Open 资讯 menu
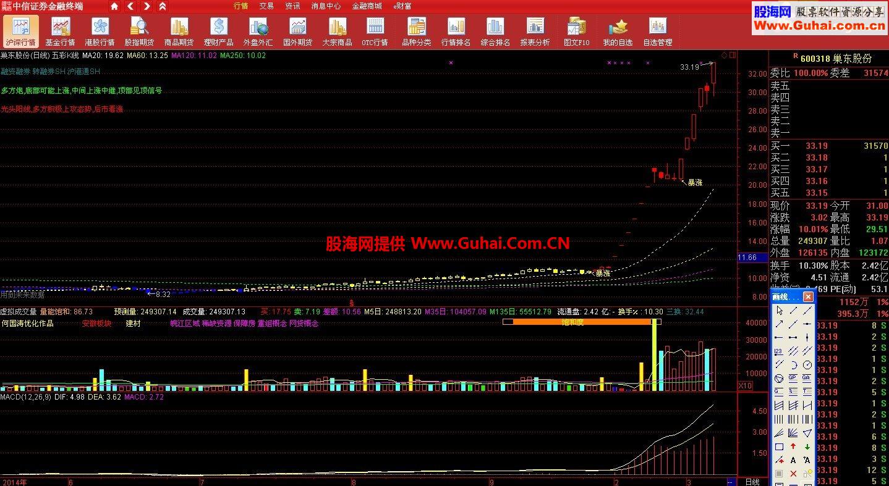889x486 pixels. tap(292, 6)
